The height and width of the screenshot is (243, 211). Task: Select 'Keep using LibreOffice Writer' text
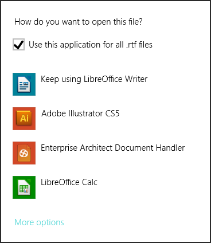pos(94,79)
